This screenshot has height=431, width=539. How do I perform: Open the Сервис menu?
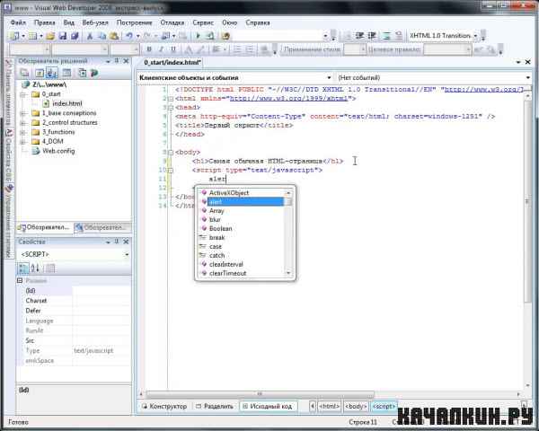(x=203, y=22)
